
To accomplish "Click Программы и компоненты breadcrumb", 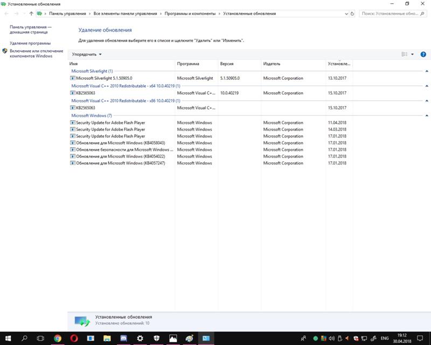I will tap(190, 13).
